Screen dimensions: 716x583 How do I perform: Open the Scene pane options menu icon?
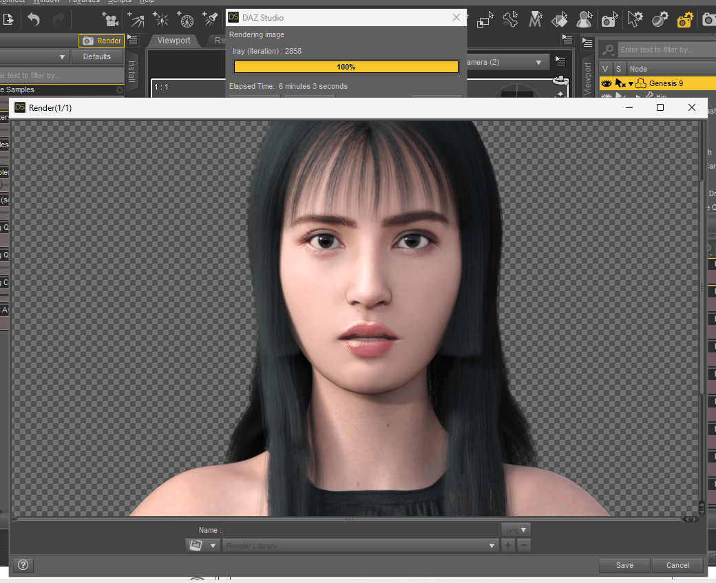(x=587, y=43)
